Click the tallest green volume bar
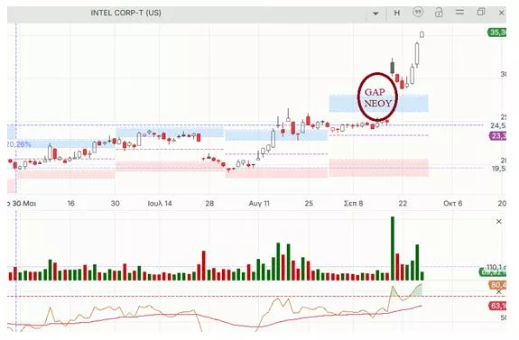The width and height of the screenshot is (519, 340). point(393,248)
